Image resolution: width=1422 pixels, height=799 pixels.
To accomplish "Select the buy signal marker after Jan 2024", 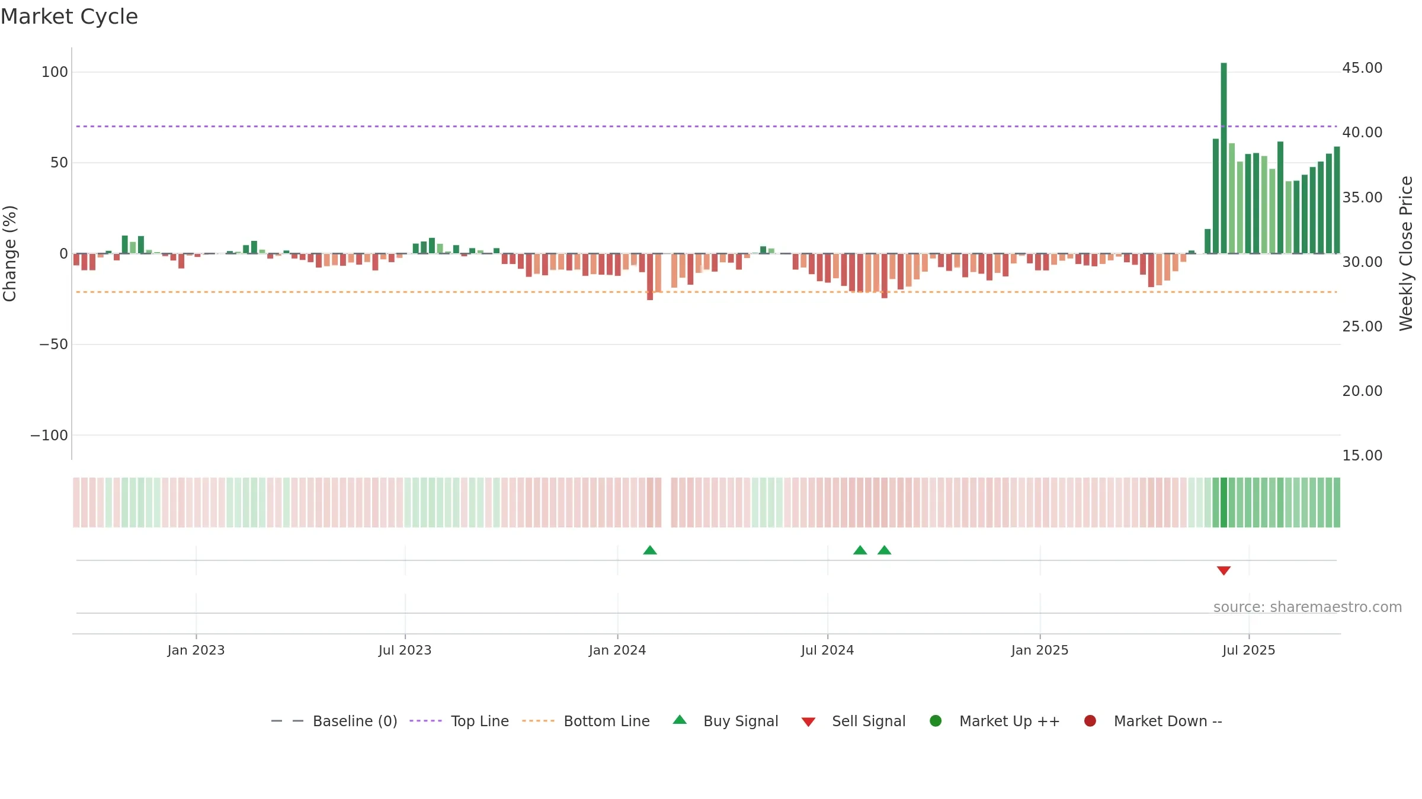I will (x=650, y=550).
